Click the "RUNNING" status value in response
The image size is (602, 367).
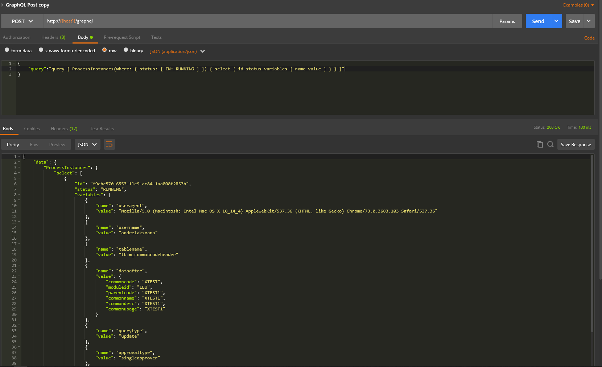112,189
